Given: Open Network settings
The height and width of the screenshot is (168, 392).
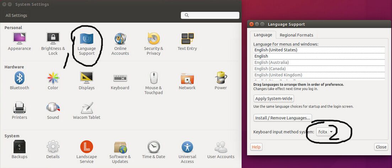Looking at the screenshot, I should [x=187, y=81].
